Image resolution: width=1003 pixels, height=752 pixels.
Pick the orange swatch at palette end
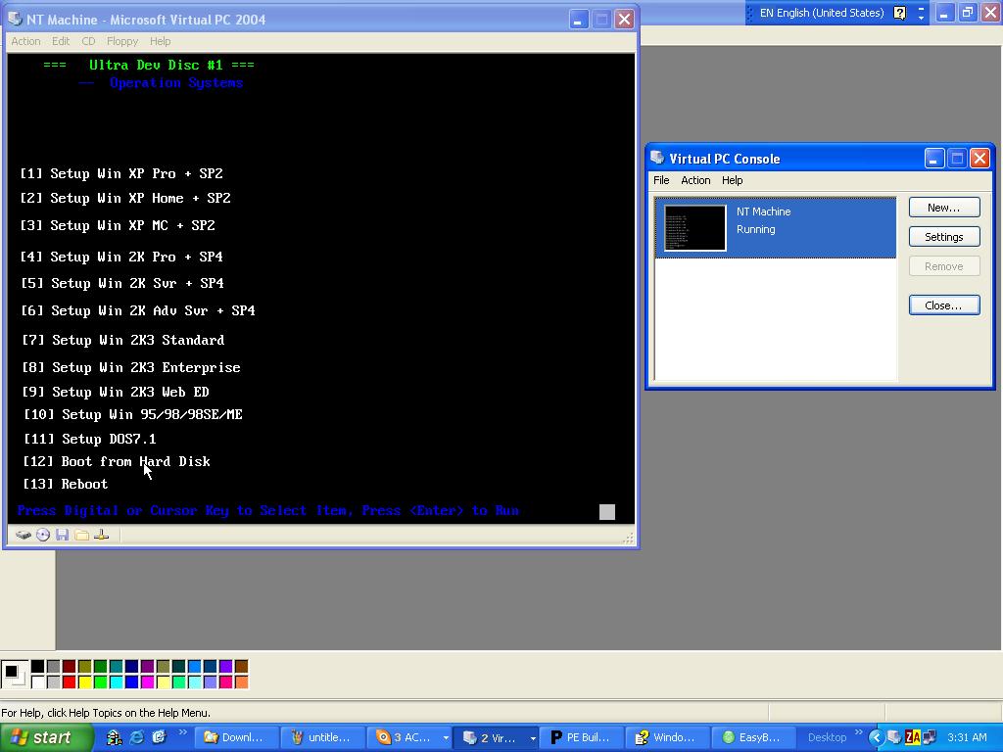point(241,682)
